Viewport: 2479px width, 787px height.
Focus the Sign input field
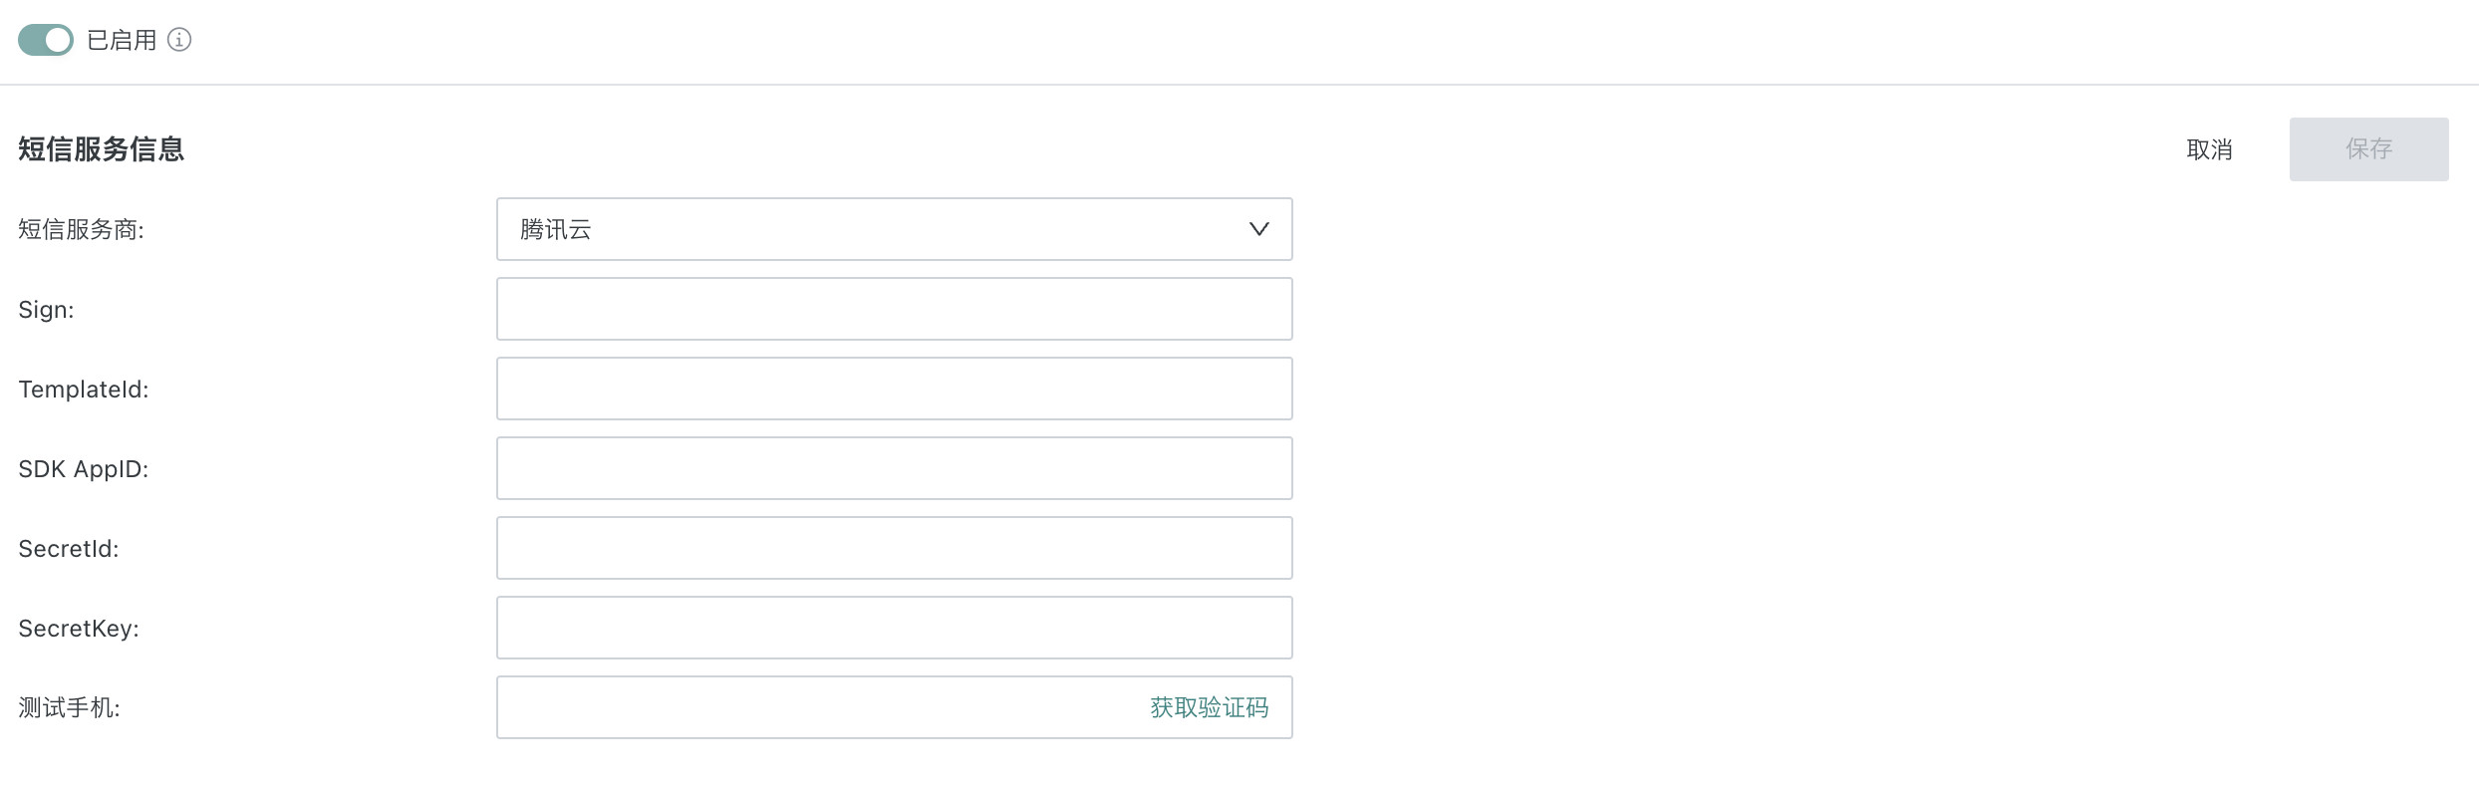pos(894,309)
